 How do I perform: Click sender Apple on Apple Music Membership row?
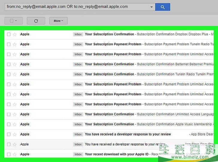pos(25,124)
